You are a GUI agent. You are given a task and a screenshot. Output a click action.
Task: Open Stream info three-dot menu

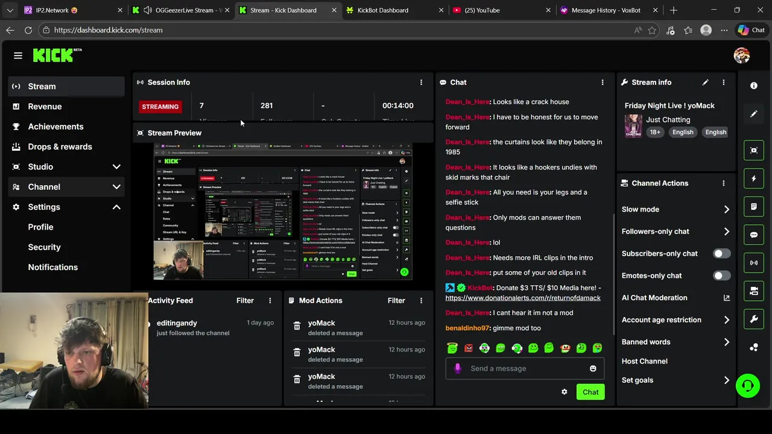tap(723, 82)
